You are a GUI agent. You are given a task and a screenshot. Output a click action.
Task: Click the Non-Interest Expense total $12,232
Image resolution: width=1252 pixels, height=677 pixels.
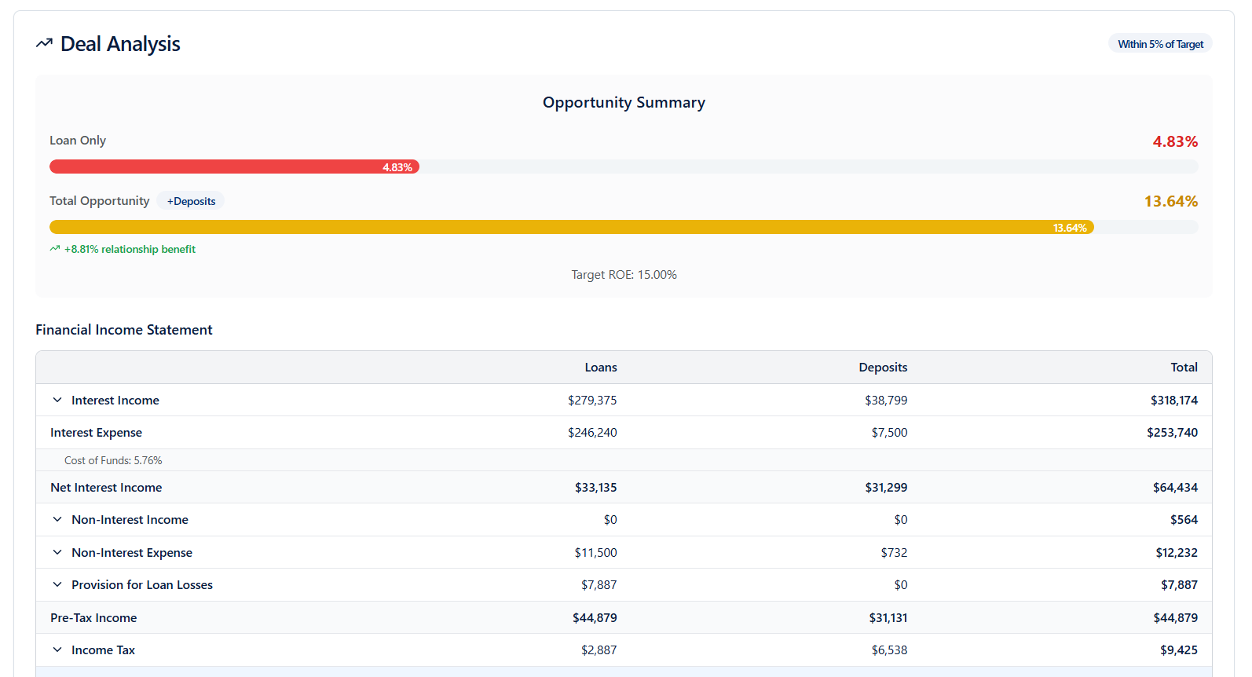pos(1177,553)
